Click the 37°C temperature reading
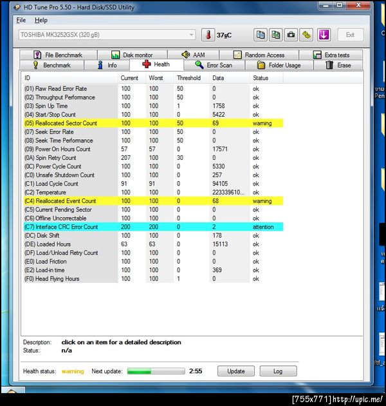This screenshot has width=386, height=406. 224,35
